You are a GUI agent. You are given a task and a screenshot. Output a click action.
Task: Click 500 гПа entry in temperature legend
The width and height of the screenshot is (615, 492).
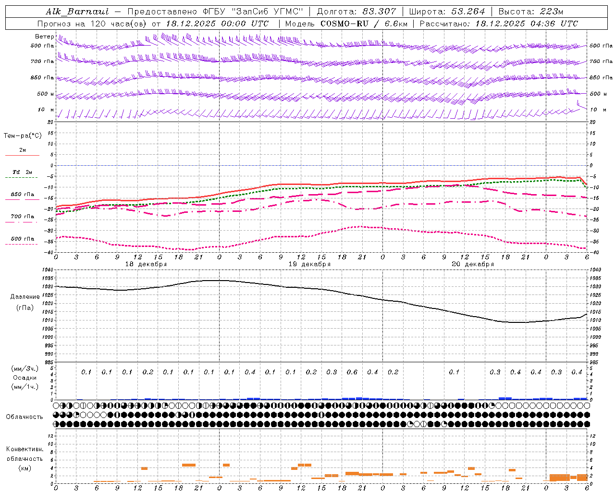click(x=23, y=239)
